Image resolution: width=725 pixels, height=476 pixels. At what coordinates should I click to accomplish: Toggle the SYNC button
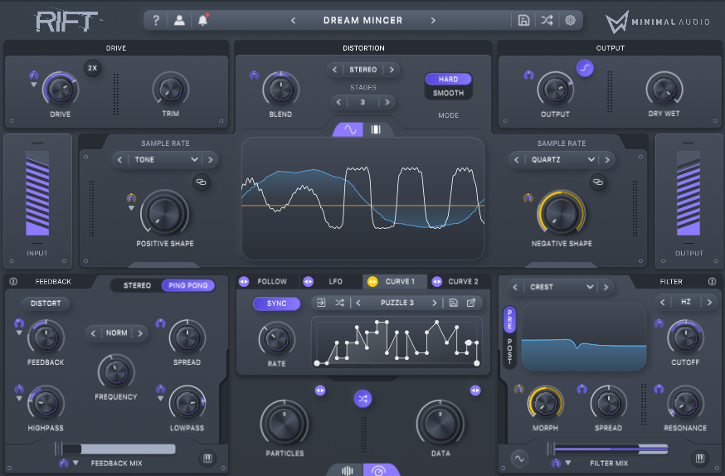[276, 304]
